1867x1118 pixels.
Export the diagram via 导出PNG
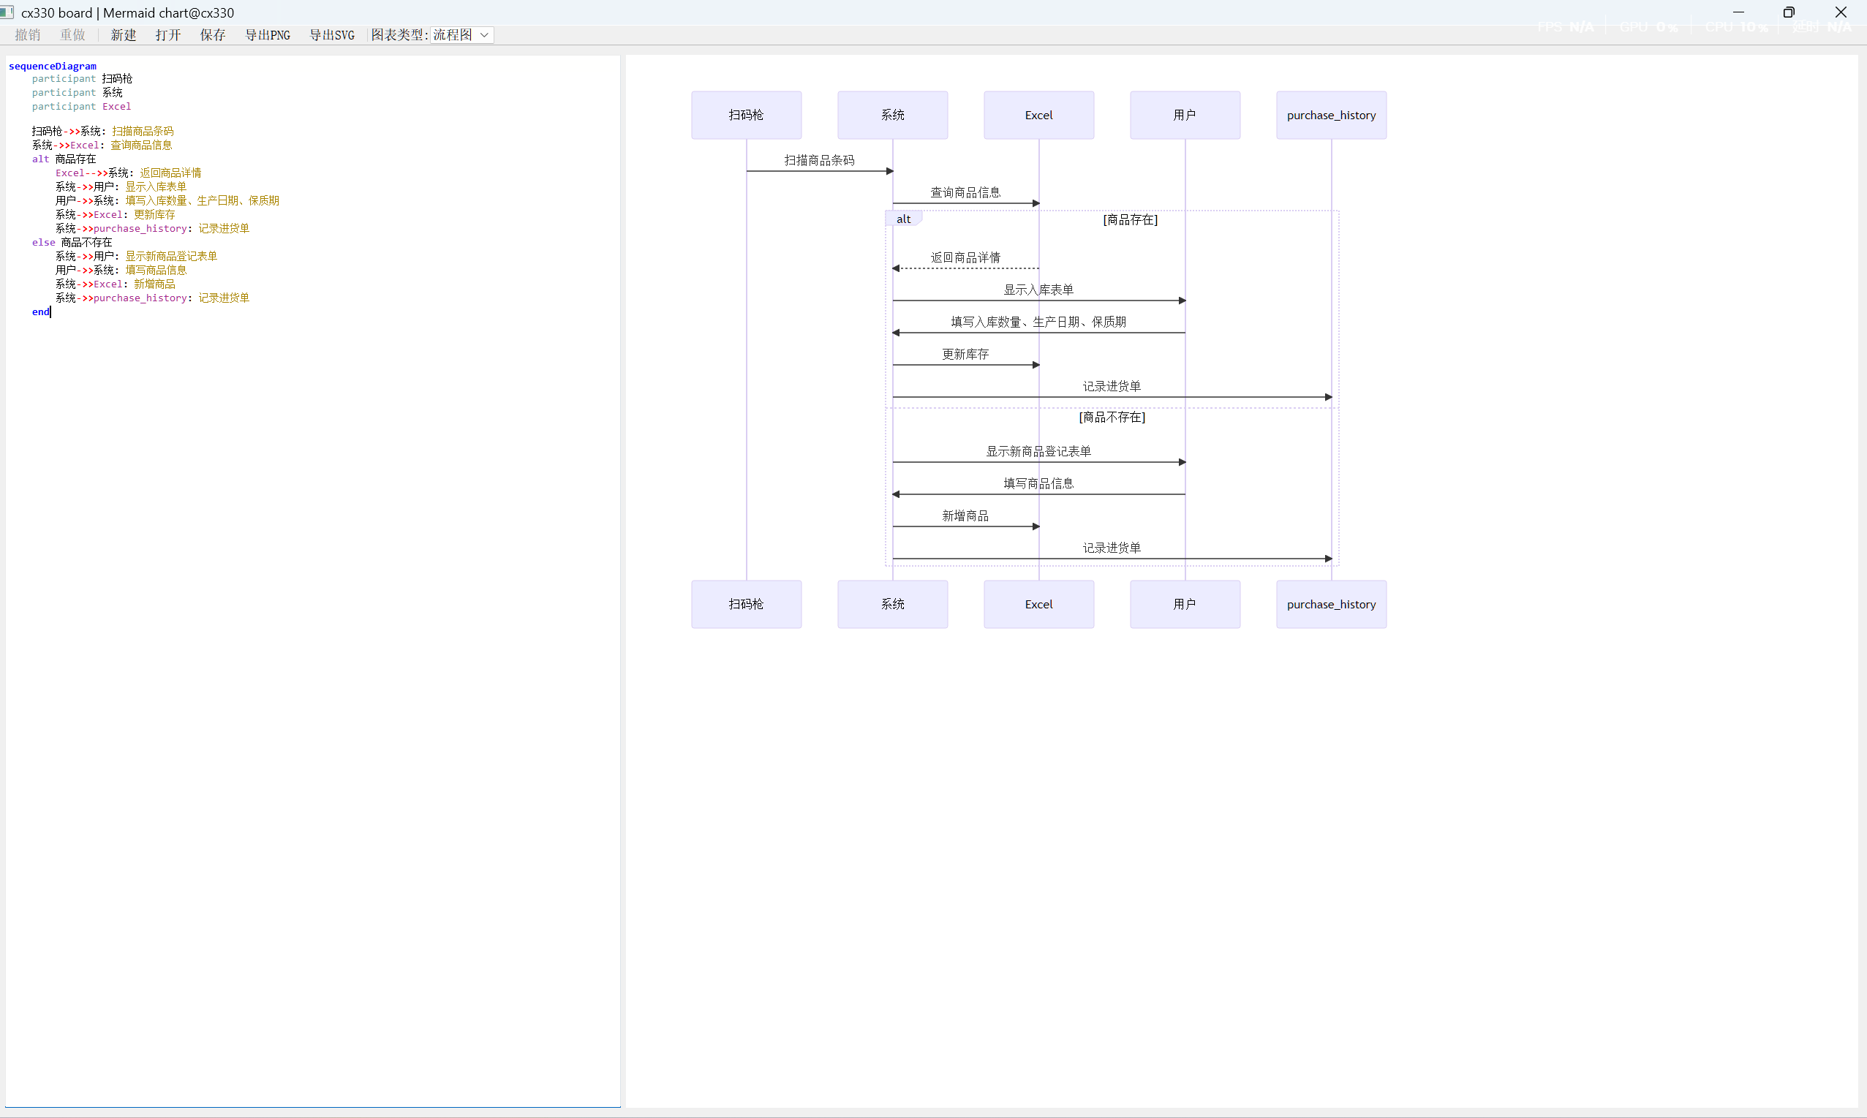click(268, 34)
